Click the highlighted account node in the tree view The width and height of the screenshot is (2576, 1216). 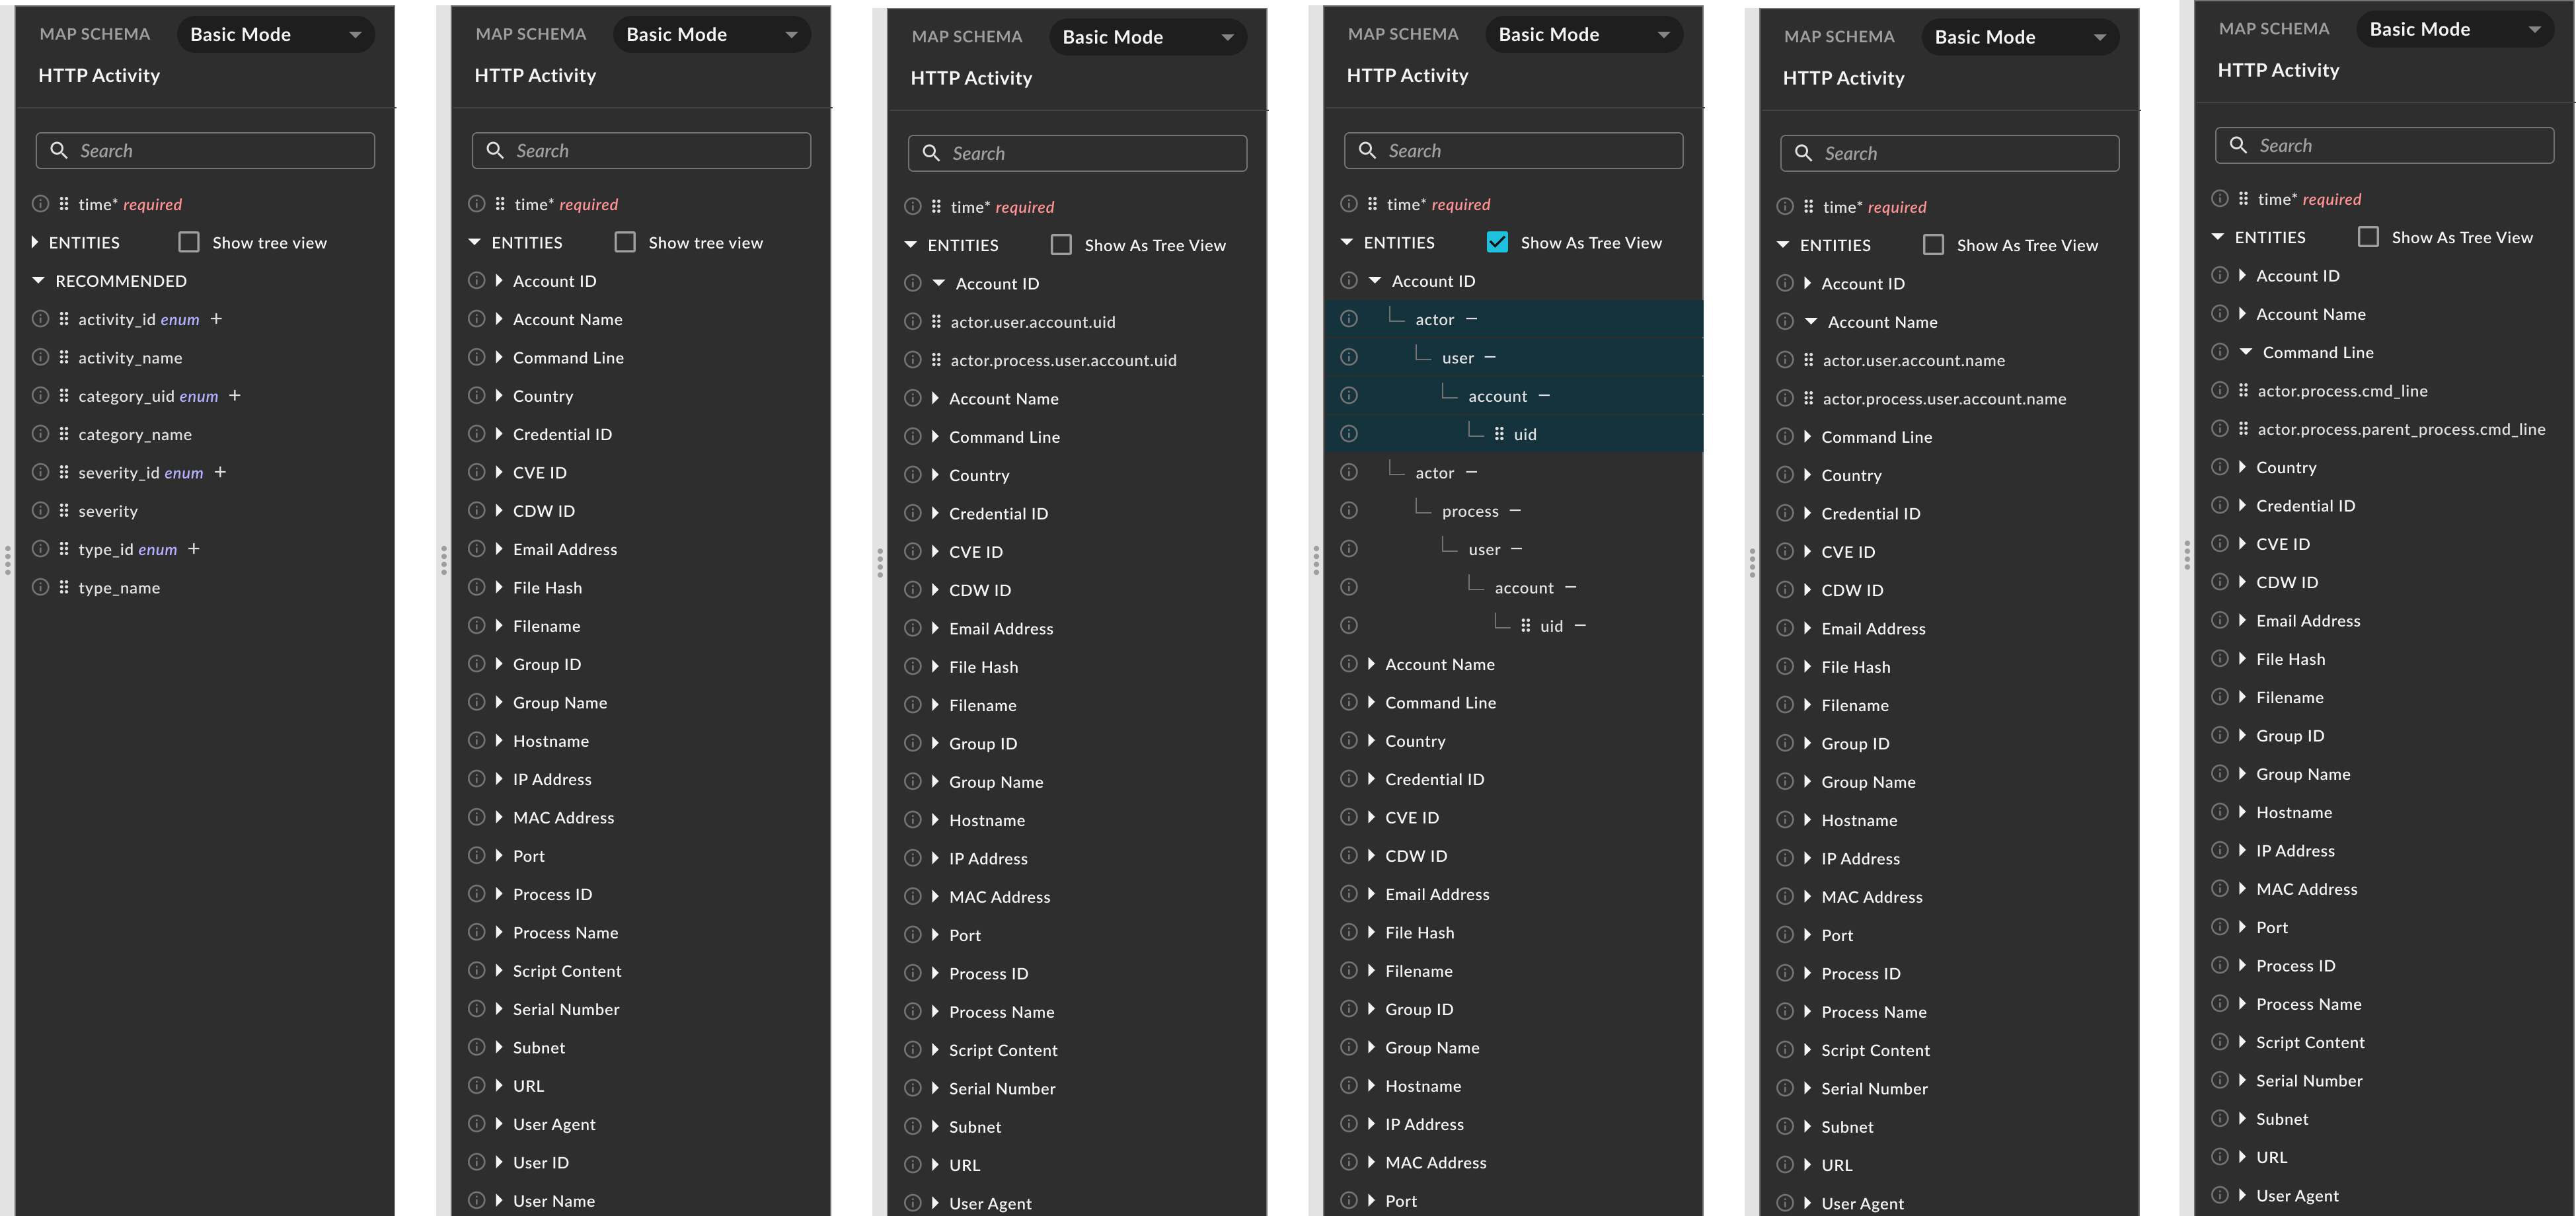point(1497,396)
